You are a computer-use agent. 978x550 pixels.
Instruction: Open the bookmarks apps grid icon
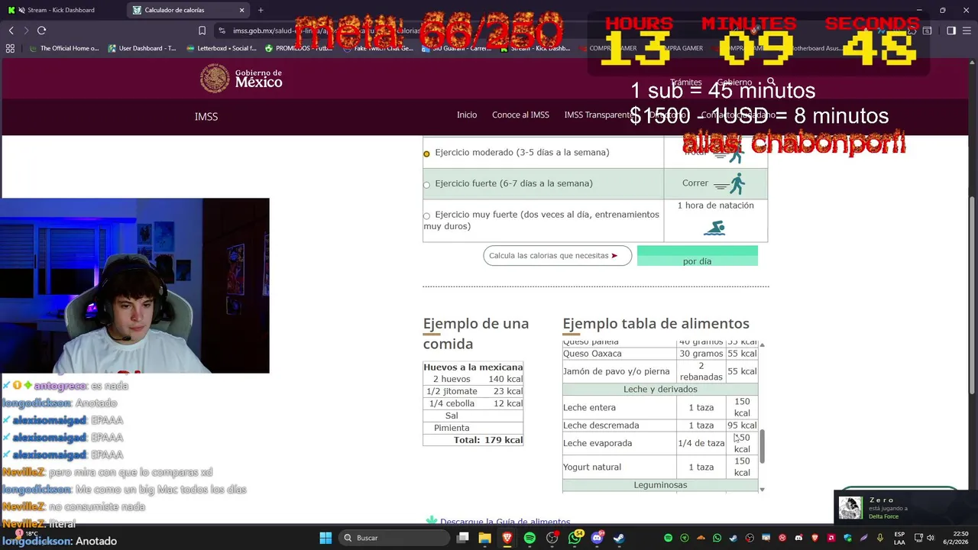(10, 48)
